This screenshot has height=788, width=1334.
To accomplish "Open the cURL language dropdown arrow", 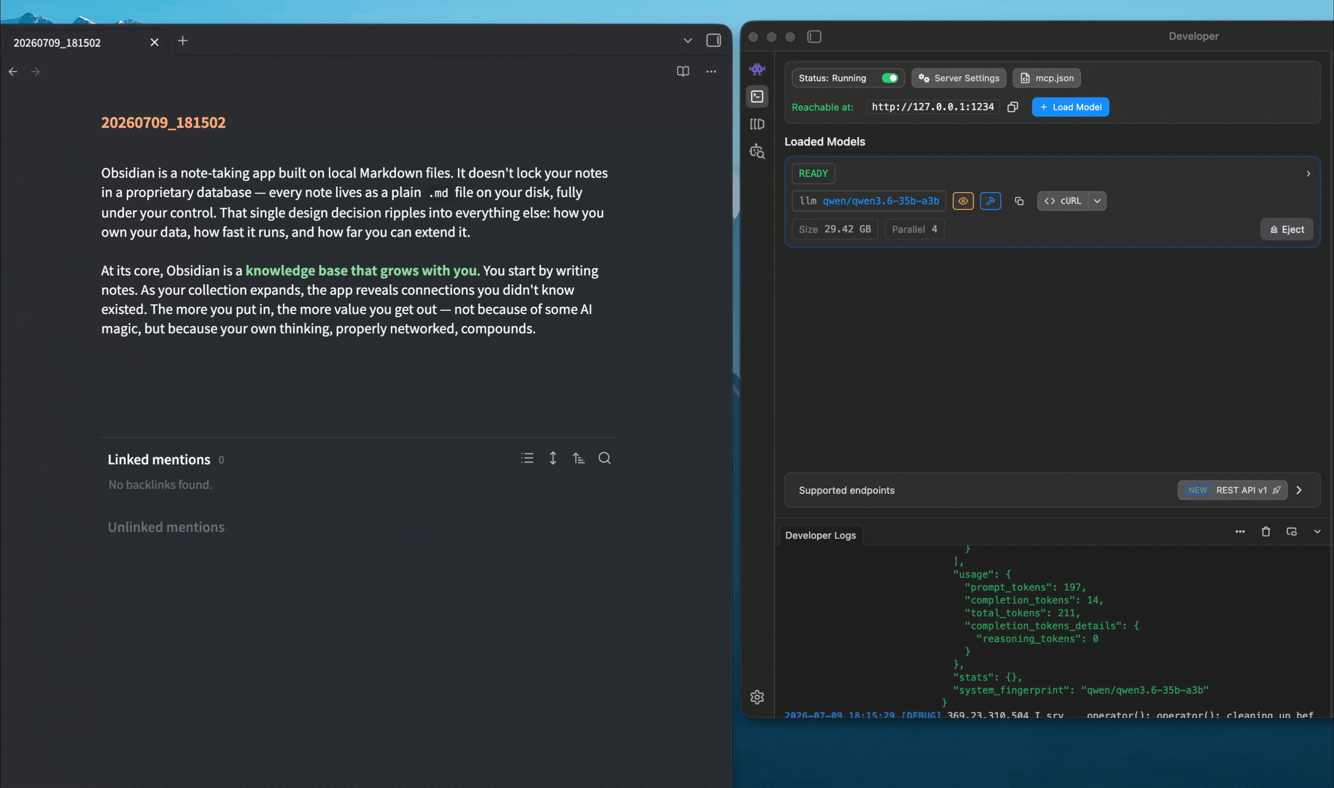I will [x=1097, y=201].
